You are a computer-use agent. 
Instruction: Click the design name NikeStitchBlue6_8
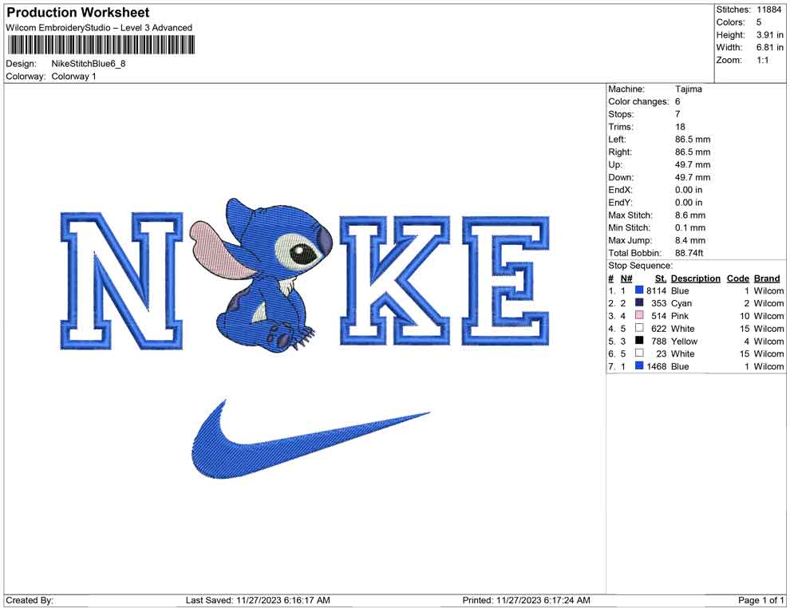coord(89,64)
